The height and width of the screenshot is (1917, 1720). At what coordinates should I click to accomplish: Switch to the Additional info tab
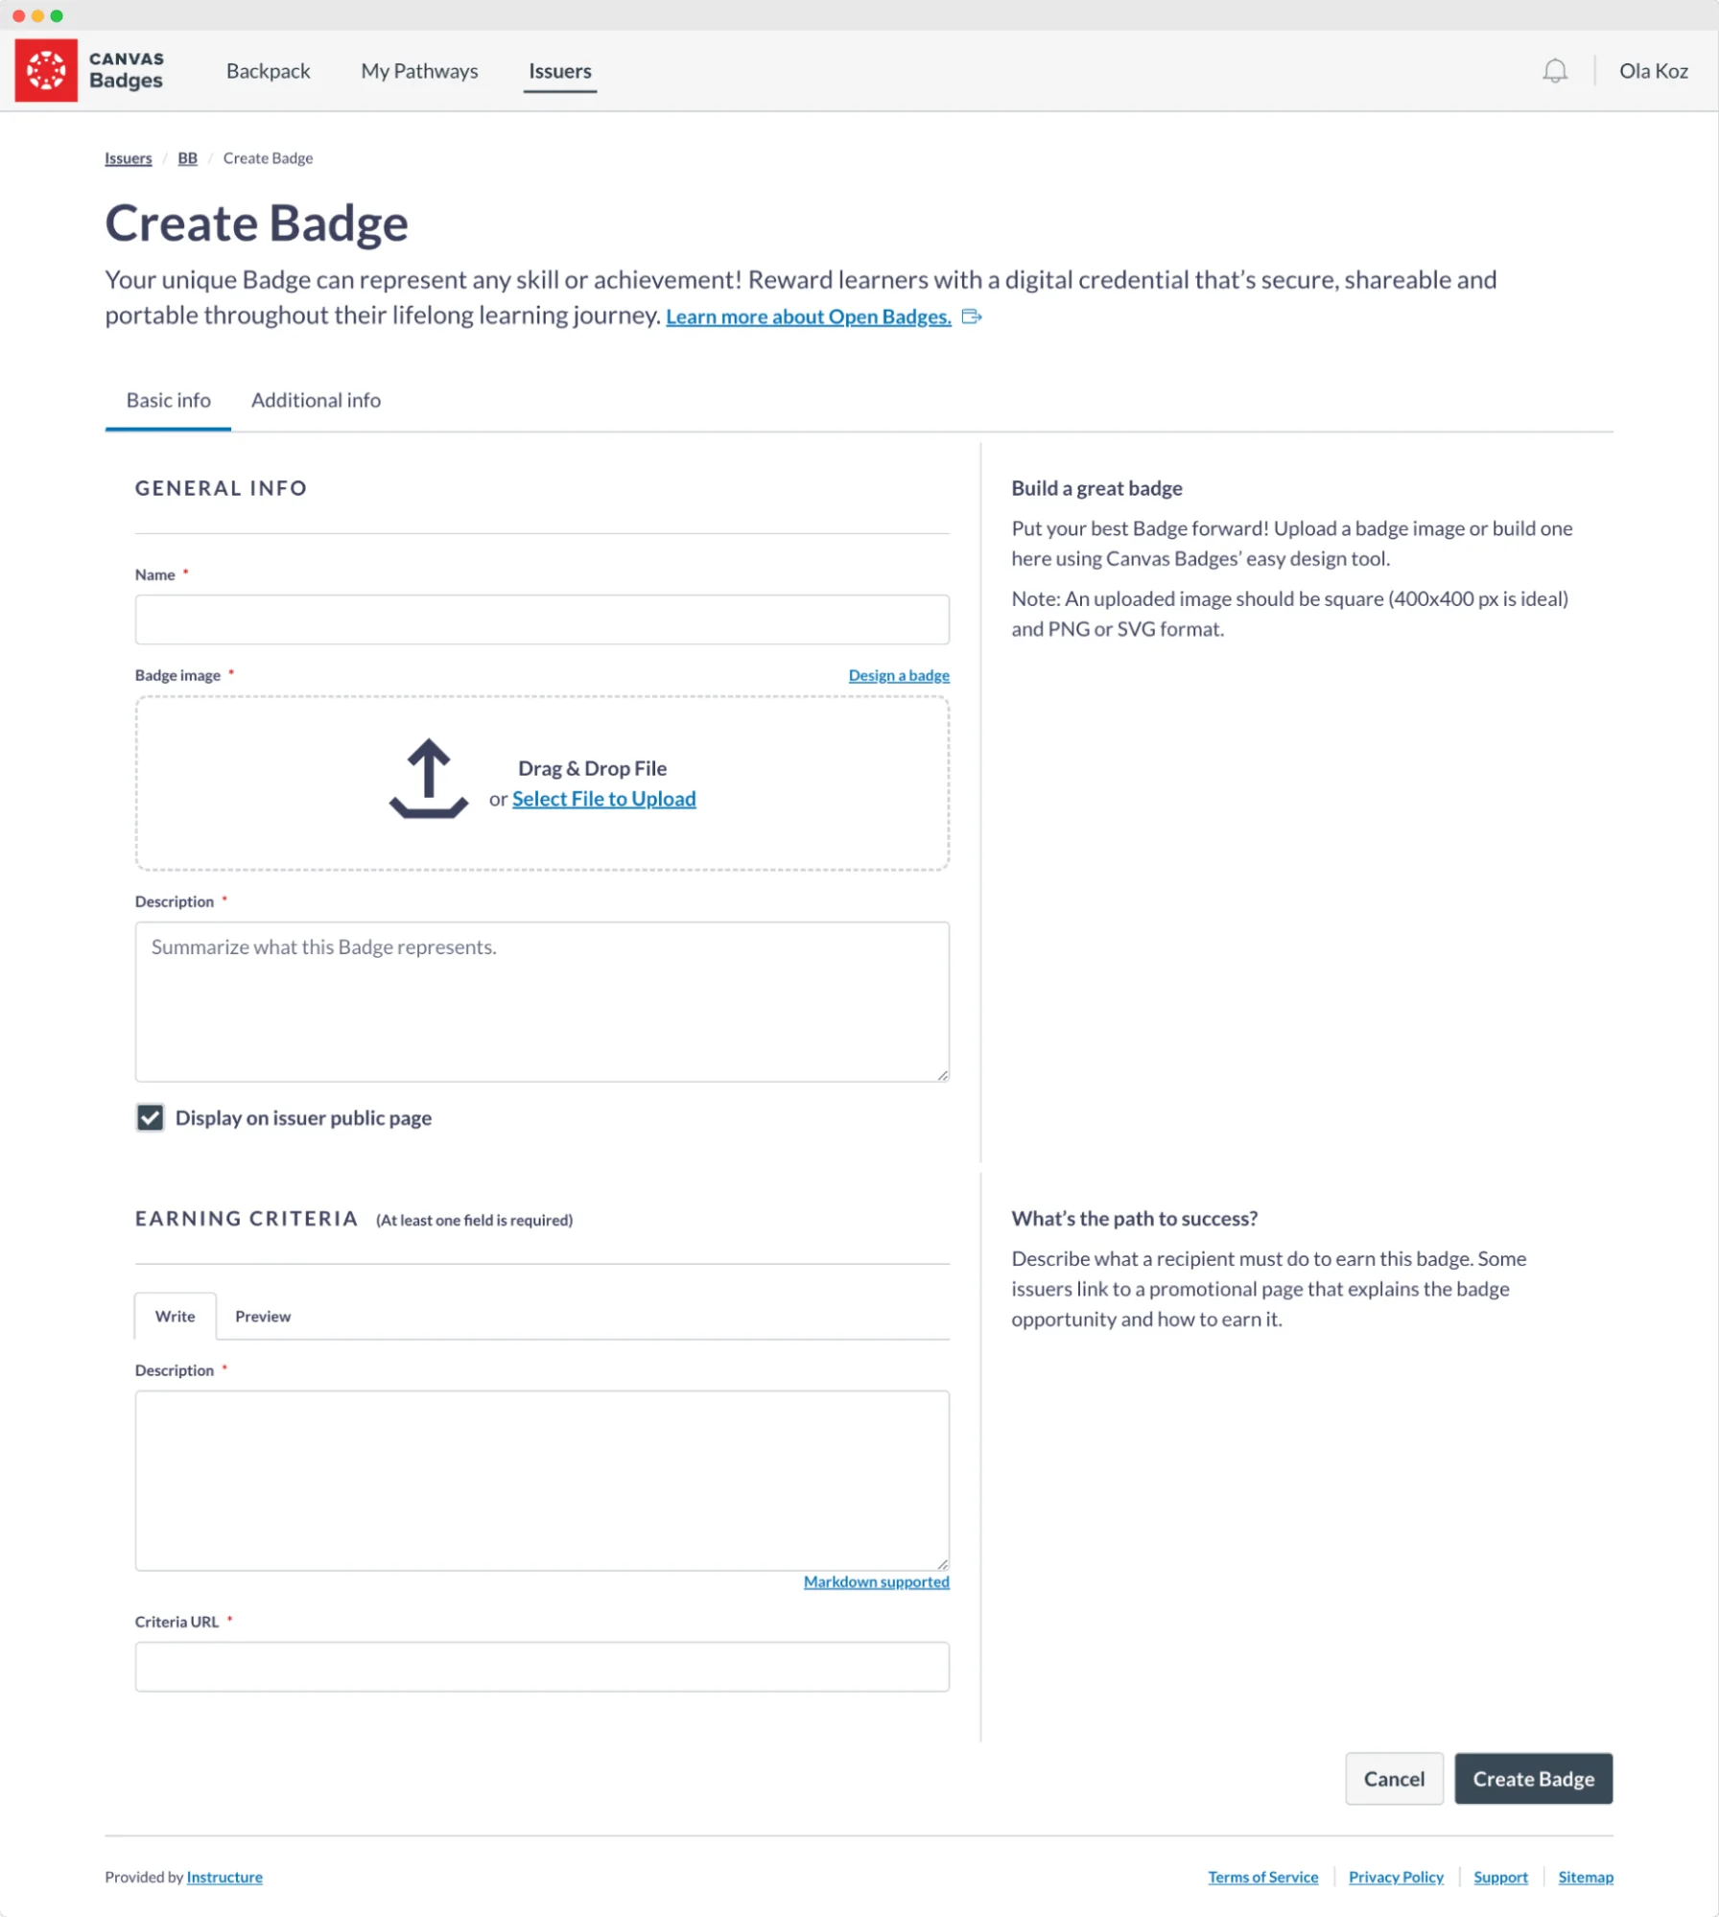(x=315, y=400)
